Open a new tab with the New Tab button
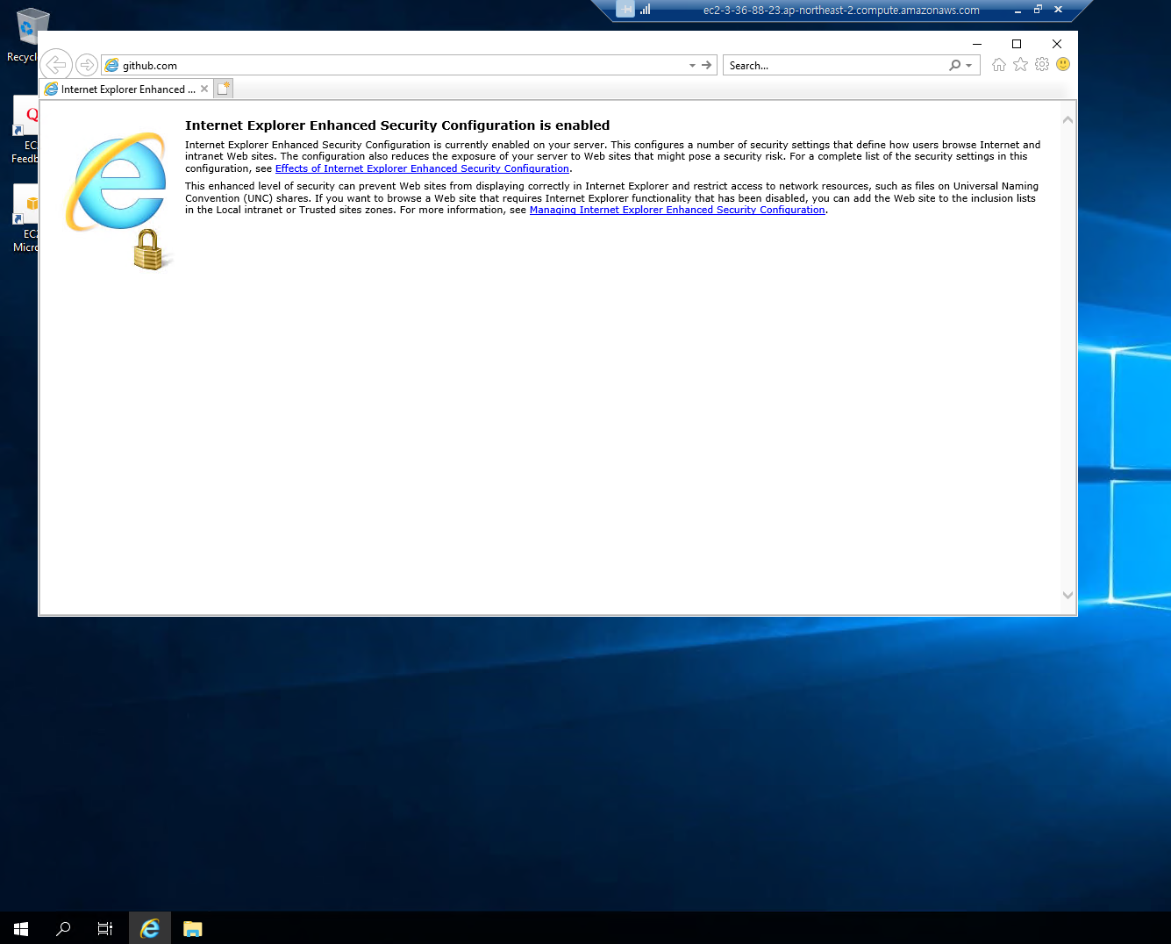This screenshot has height=944, width=1171. pos(224,89)
